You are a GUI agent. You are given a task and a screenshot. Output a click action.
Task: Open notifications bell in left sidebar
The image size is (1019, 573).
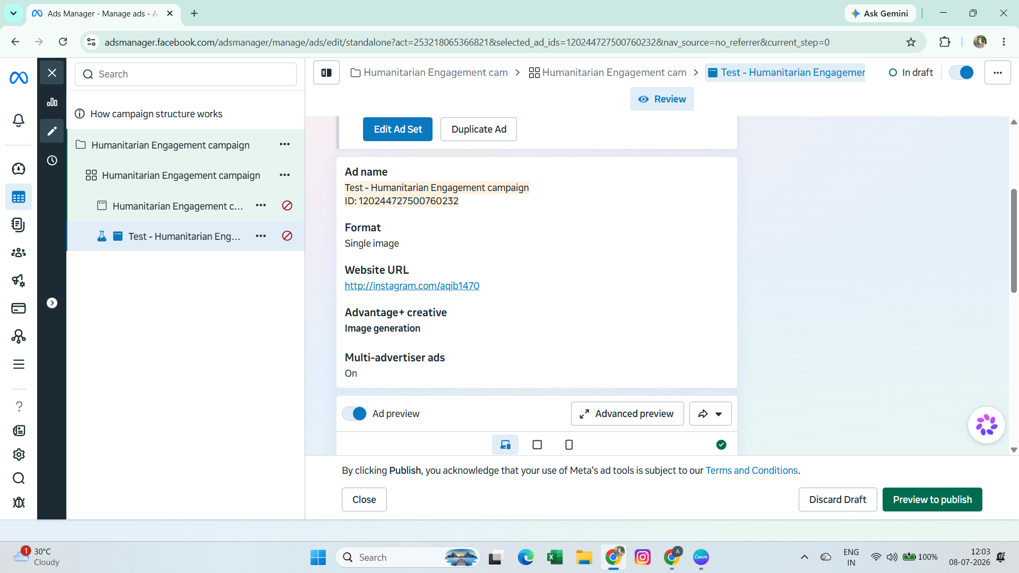click(x=19, y=120)
